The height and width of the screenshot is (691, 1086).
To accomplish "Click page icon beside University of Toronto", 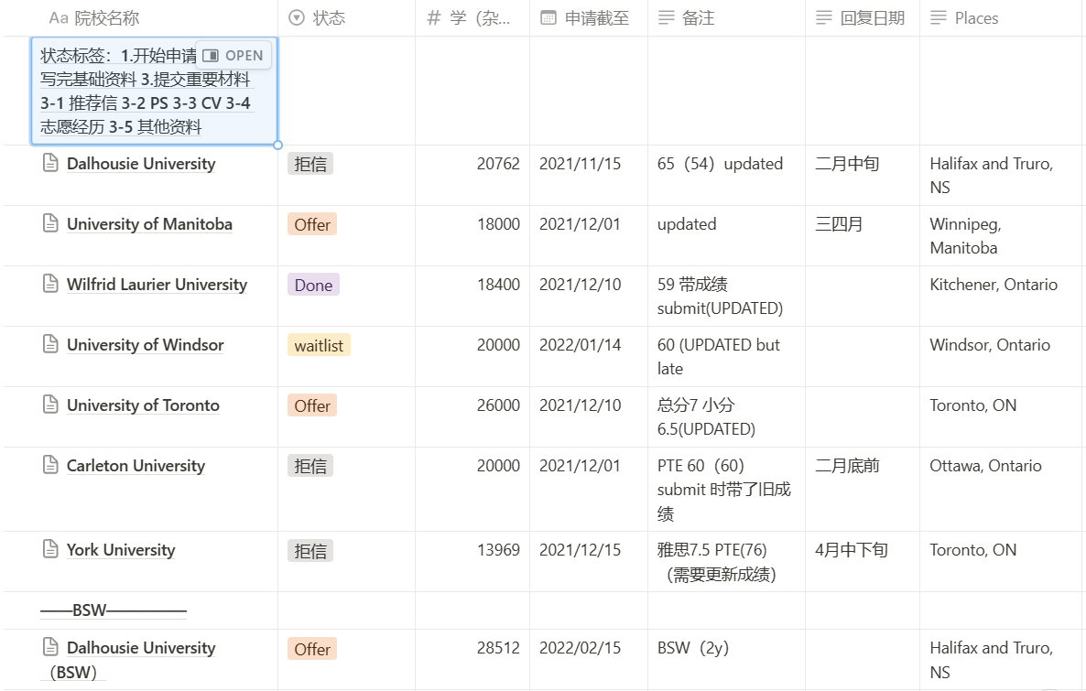I will 50,405.
